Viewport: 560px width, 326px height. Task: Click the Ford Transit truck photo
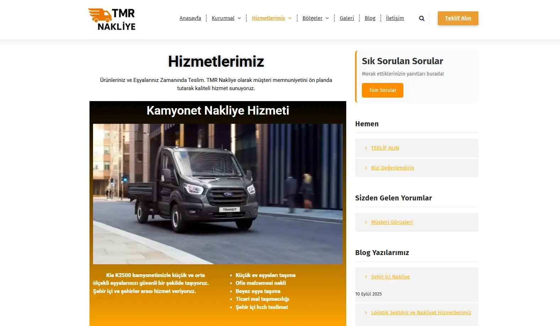click(218, 194)
